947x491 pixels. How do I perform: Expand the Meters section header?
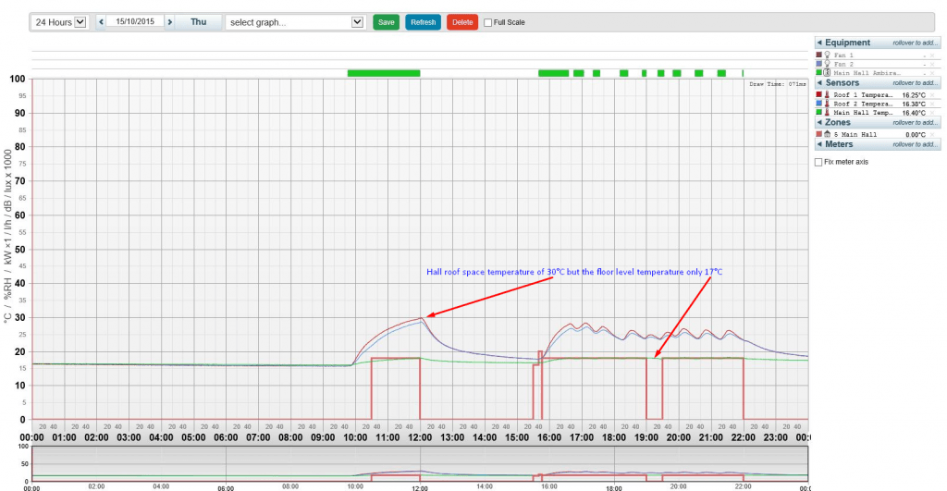819,144
